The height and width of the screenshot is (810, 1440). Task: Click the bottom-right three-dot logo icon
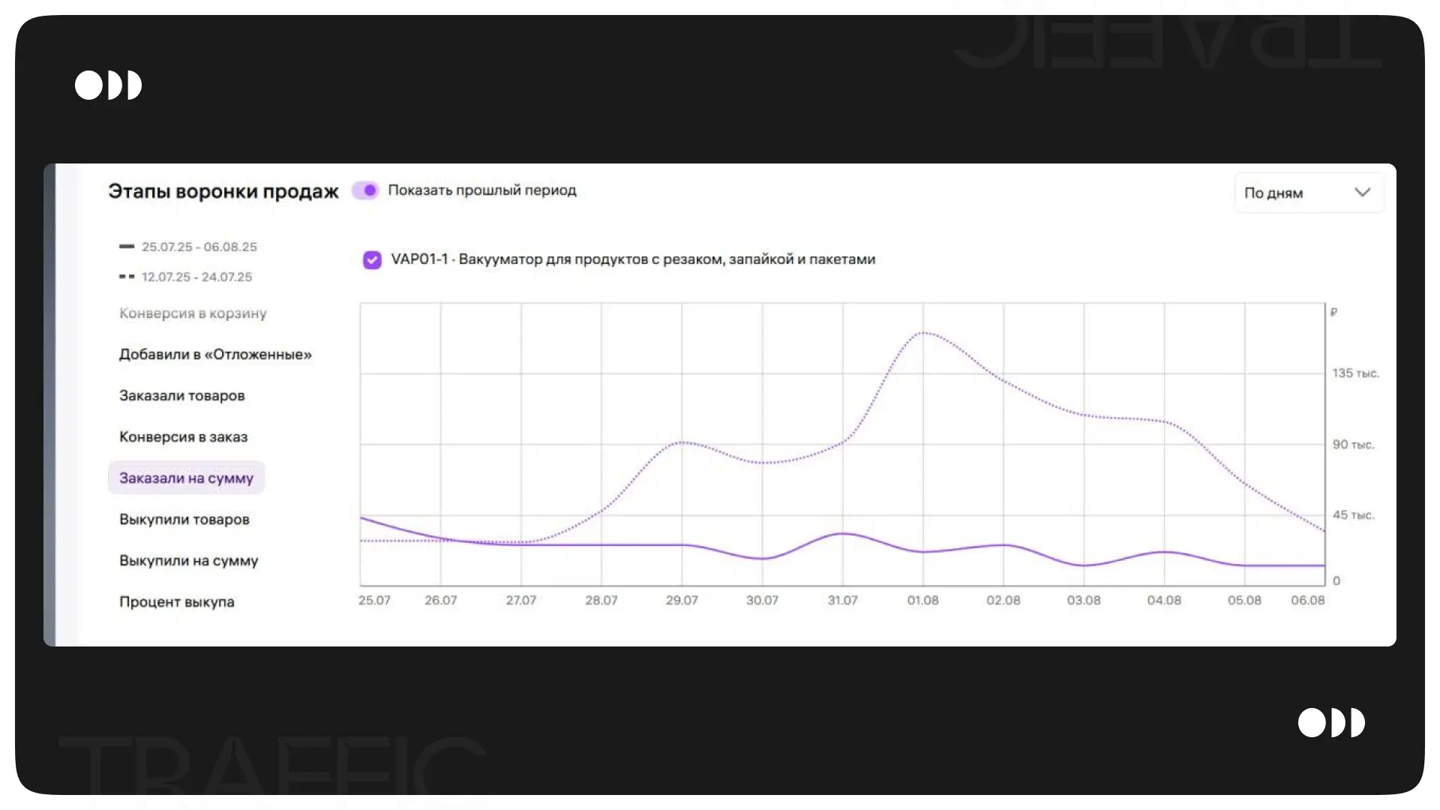pyautogui.click(x=1331, y=722)
